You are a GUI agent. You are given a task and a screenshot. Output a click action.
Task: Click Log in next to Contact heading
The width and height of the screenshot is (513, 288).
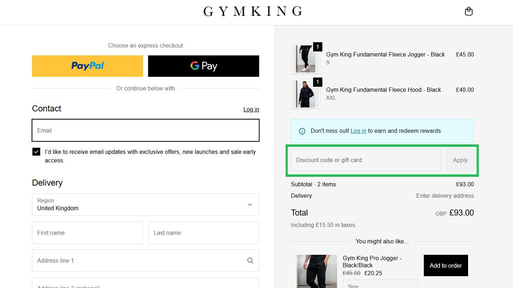[251, 109]
